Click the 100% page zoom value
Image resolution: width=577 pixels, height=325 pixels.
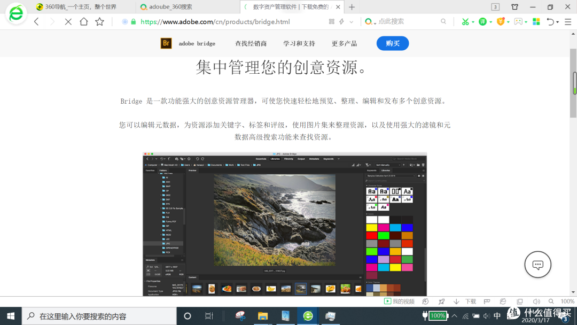point(567,301)
